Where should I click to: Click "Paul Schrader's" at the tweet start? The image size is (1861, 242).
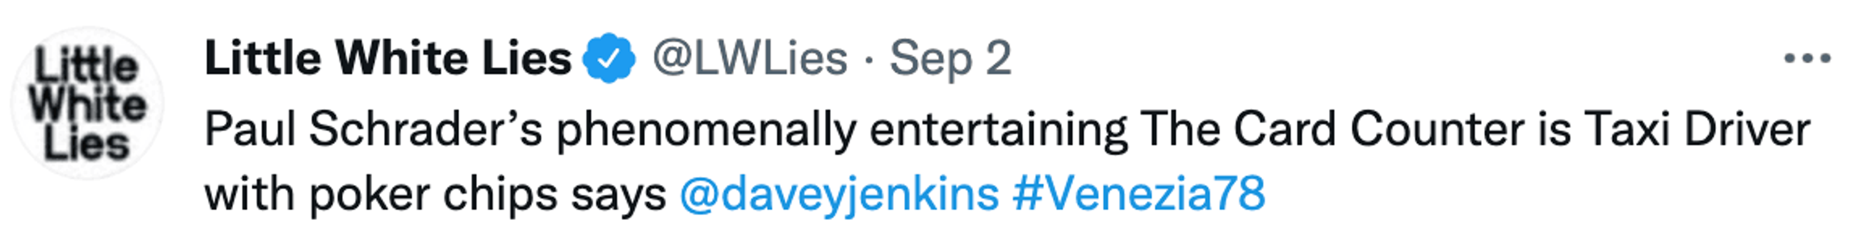click(373, 130)
